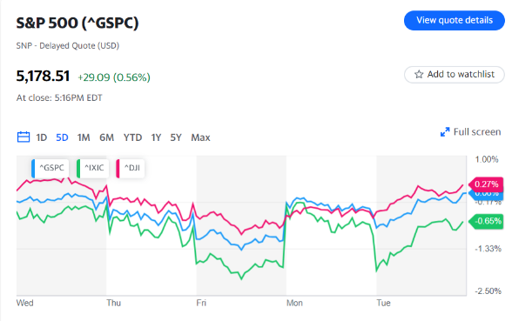Click the S&P 500 (^GSPC) title
The image size is (512, 321).
coord(77,23)
